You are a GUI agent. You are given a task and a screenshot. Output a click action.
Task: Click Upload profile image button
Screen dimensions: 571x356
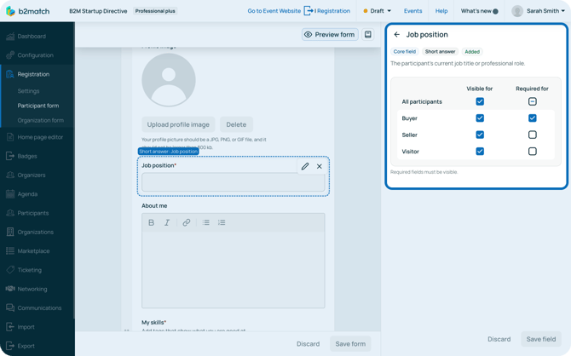tap(178, 124)
